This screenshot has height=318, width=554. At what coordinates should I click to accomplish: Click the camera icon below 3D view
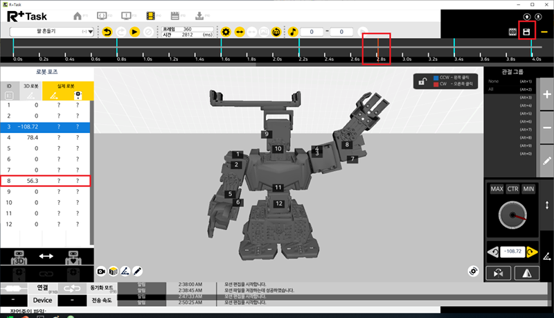coord(102,269)
